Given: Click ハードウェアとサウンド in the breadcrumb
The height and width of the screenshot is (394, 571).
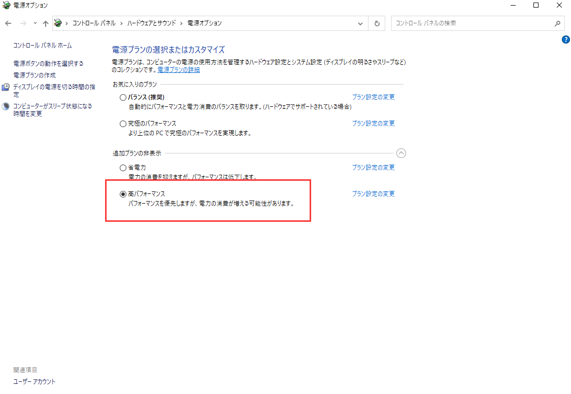Looking at the screenshot, I should coord(152,23).
